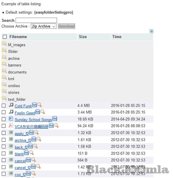Click the save icon beside apply_f2
173x178 pixels.
pos(31,133)
